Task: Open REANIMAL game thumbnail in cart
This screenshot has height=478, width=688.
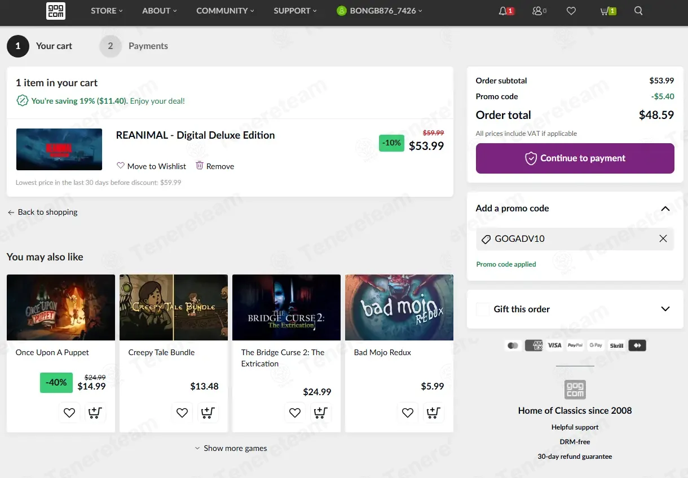Action: click(59, 149)
